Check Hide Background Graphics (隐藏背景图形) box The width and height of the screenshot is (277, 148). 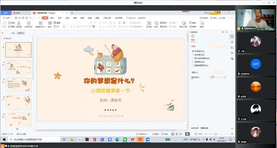[x=193, y=65]
